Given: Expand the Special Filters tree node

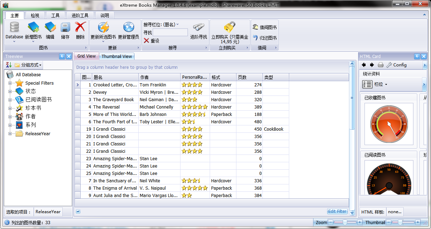Looking at the screenshot, I should (x=10, y=83).
